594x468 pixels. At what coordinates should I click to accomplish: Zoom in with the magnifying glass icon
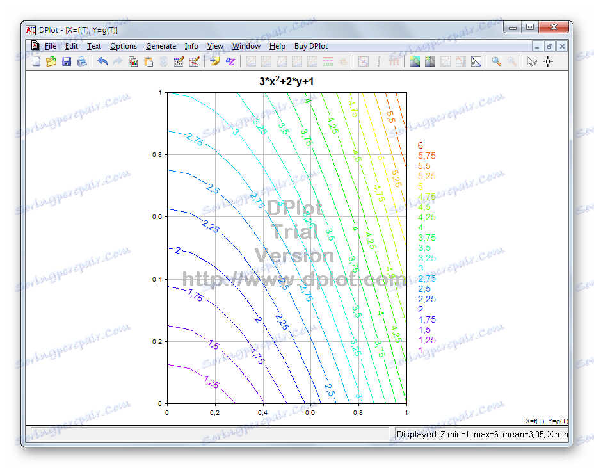tap(496, 61)
